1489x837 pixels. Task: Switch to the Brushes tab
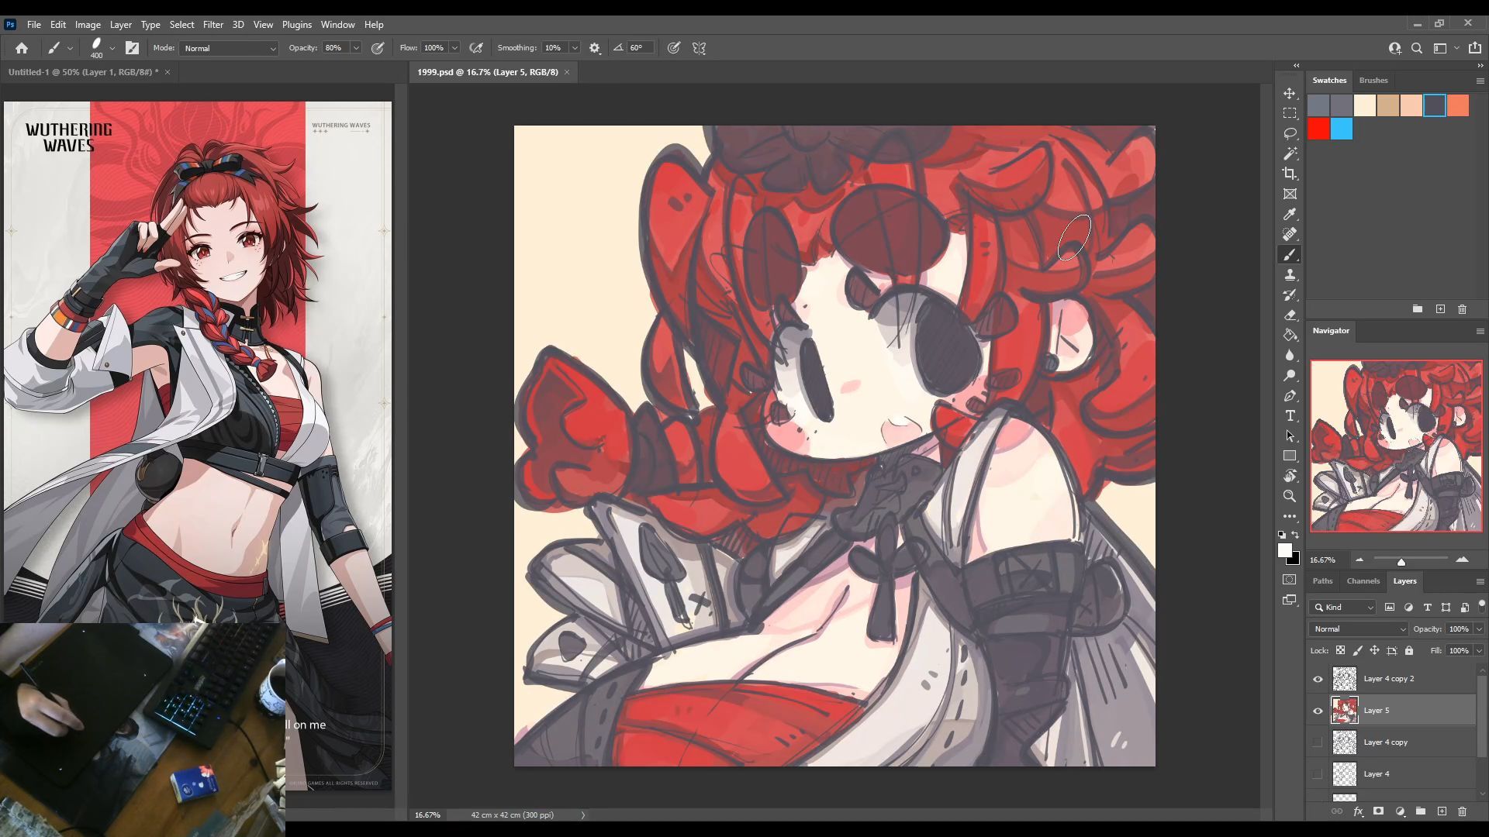click(1373, 81)
